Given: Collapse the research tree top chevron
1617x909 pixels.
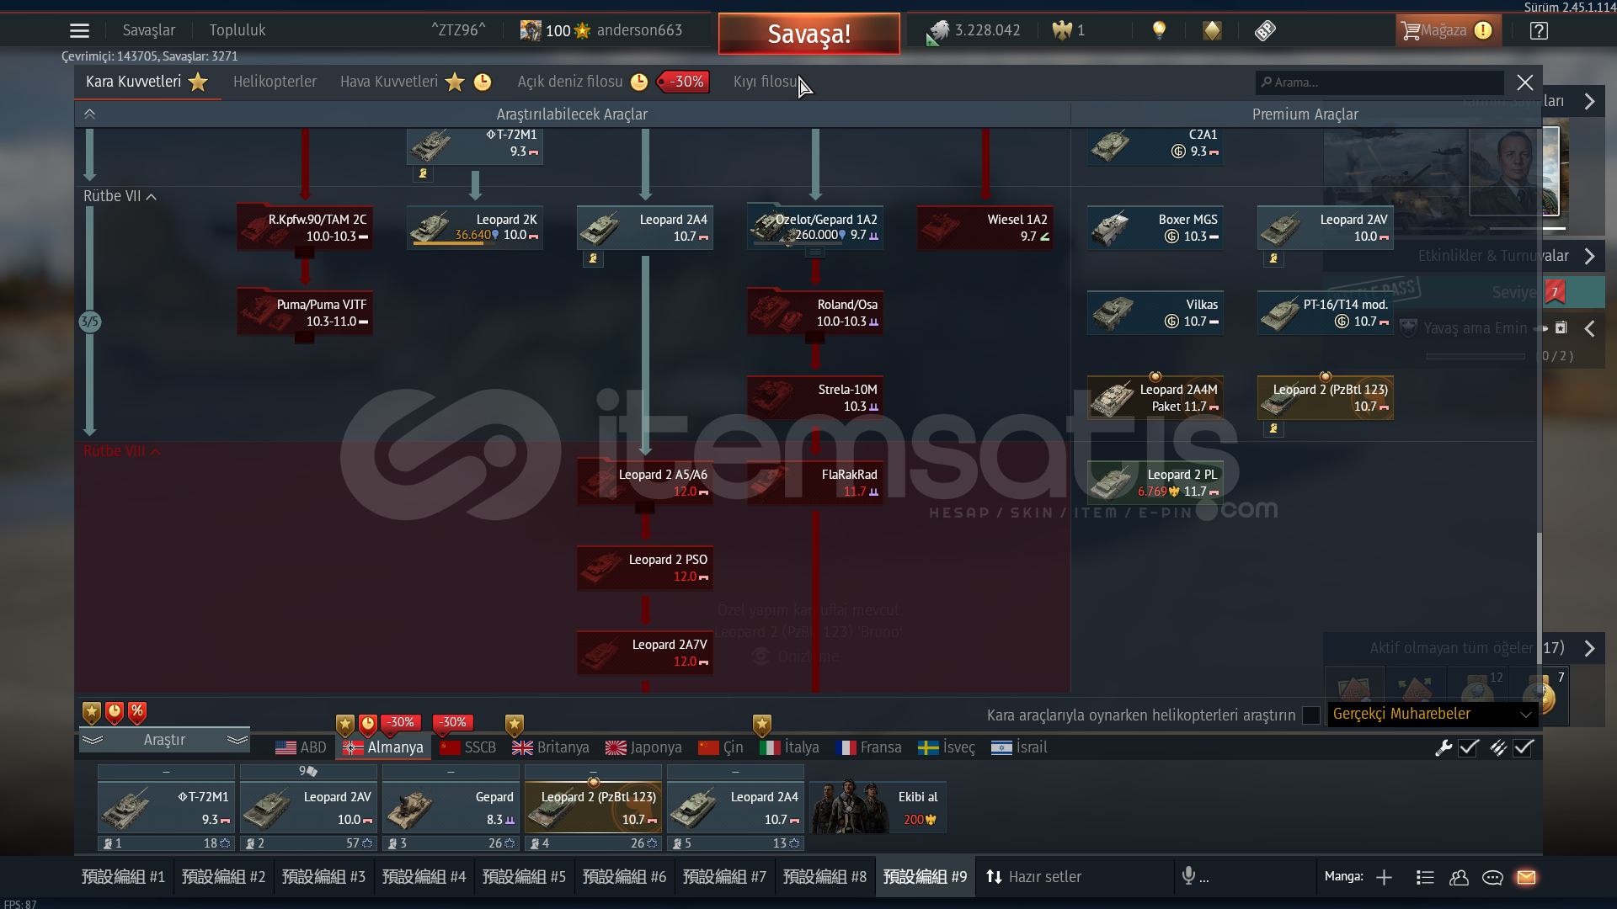Looking at the screenshot, I should pos(89,114).
